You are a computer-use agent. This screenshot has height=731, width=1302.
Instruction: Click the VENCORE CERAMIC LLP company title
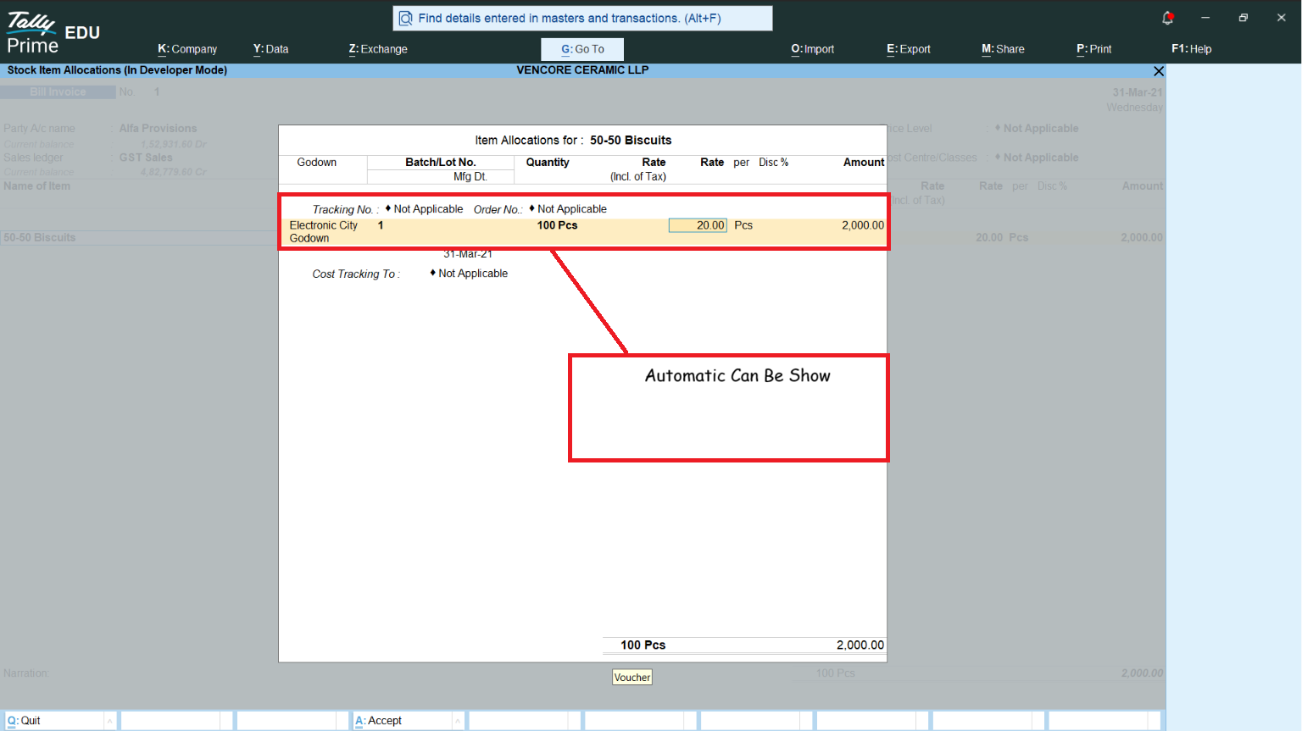click(582, 70)
